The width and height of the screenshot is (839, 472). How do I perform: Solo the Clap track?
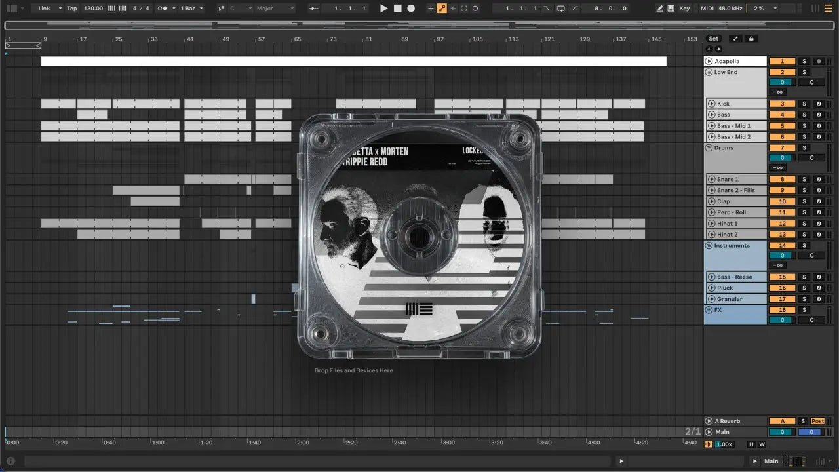[804, 201]
